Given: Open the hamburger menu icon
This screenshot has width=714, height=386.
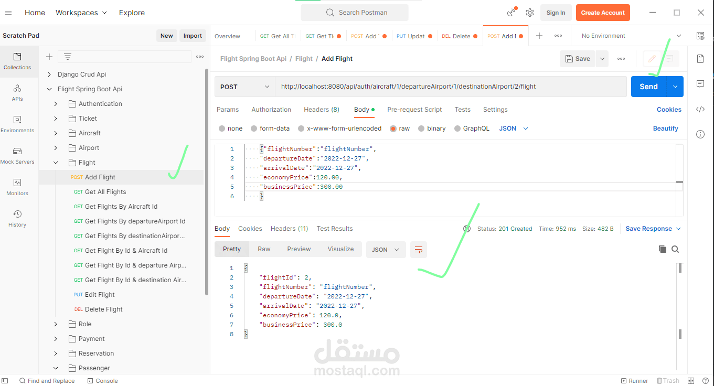Looking at the screenshot, I should pos(8,13).
